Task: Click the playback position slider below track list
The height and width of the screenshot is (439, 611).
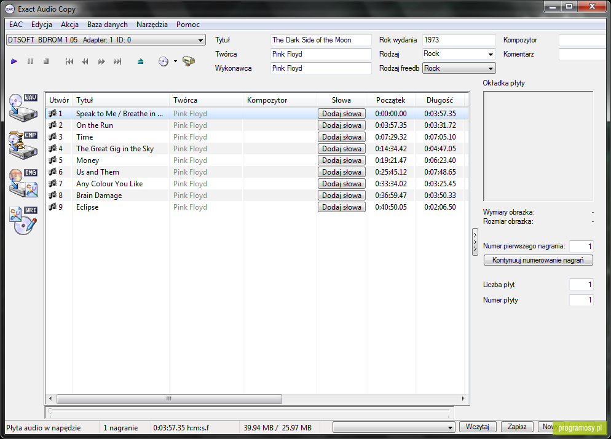Action: tap(250, 411)
